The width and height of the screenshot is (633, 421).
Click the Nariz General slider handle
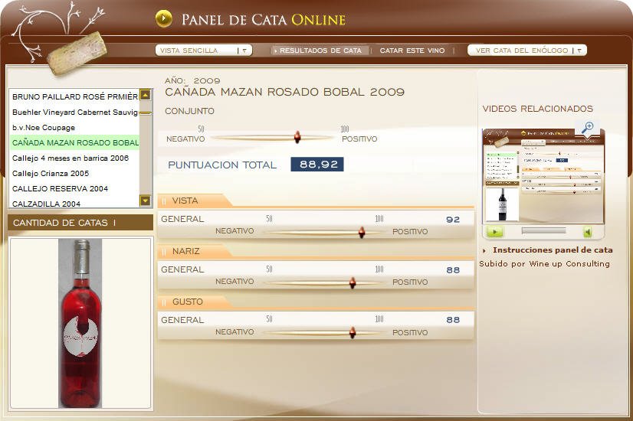pyautogui.click(x=352, y=282)
